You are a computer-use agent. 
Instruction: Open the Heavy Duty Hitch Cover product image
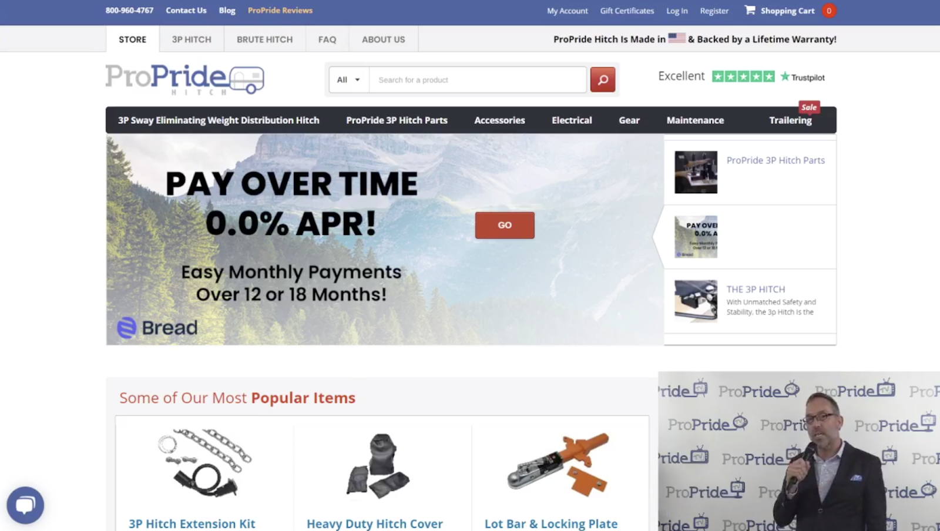[378, 466]
